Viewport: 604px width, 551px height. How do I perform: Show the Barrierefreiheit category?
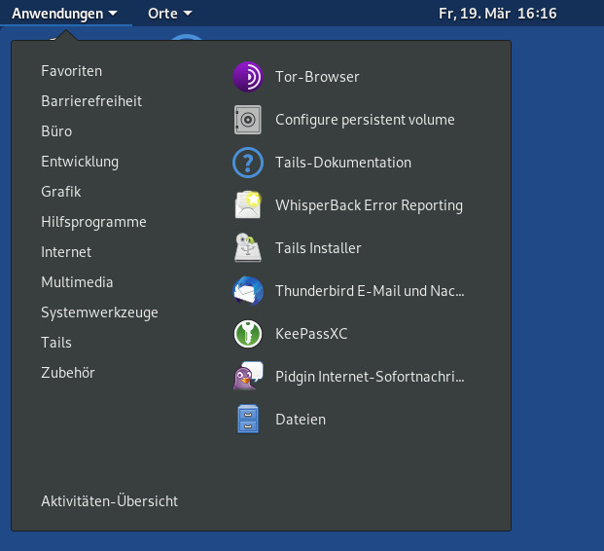(91, 101)
